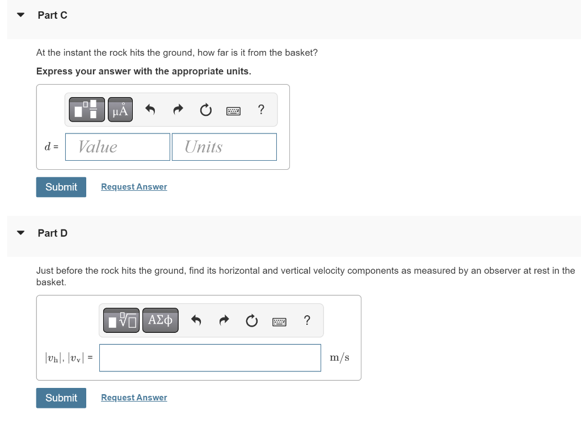Open the µÅ symbols button in Part C
The width and height of the screenshot is (581, 422).
pos(120,110)
